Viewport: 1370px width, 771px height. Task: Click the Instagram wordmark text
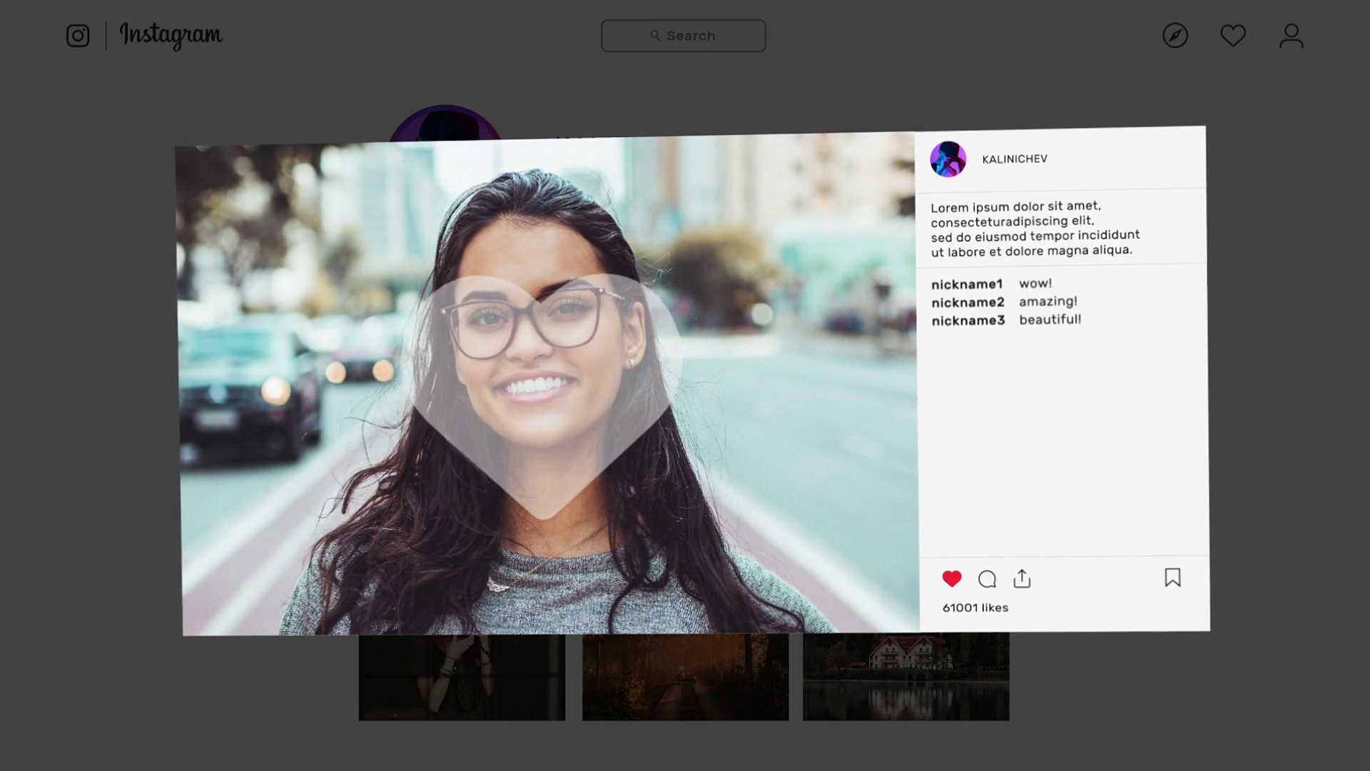pyautogui.click(x=171, y=35)
